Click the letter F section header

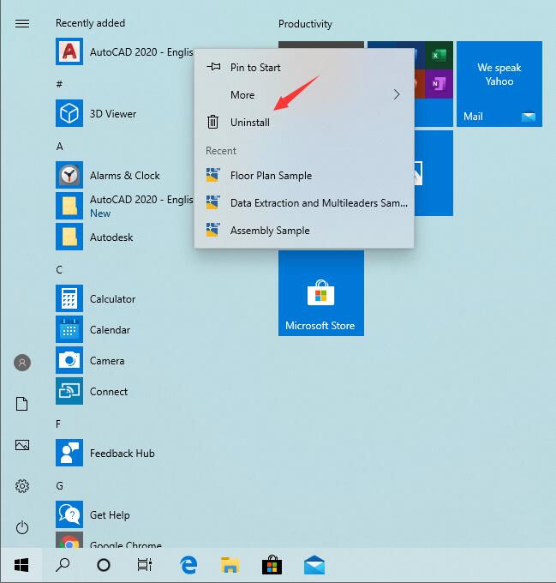tap(58, 424)
